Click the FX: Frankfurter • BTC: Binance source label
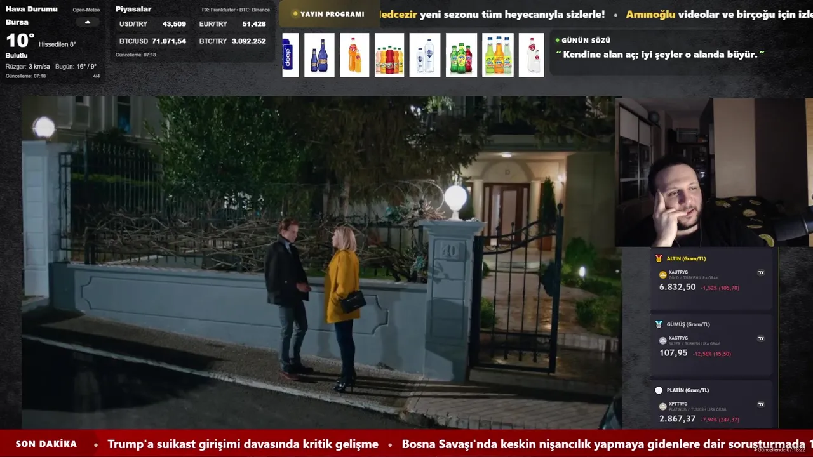Screen dimensions: 813x457 (236, 10)
